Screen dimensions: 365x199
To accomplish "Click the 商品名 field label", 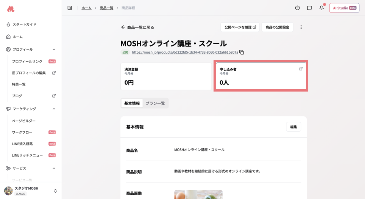I will click(x=132, y=151).
